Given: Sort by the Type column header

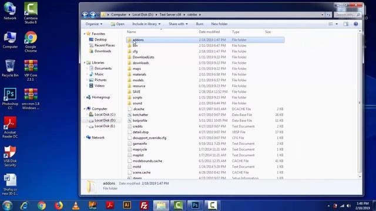Looking at the screenshot, I should coord(236,32).
